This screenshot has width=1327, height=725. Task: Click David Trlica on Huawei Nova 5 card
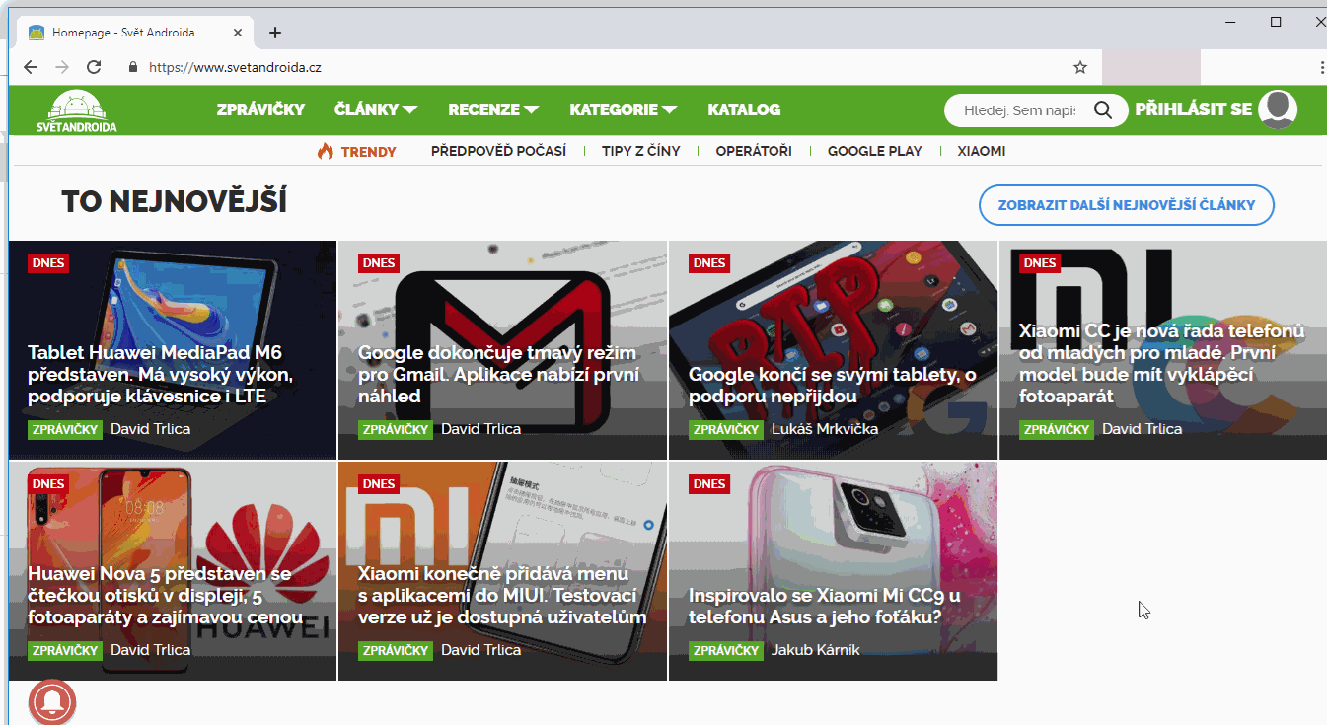[x=151, y=650]
